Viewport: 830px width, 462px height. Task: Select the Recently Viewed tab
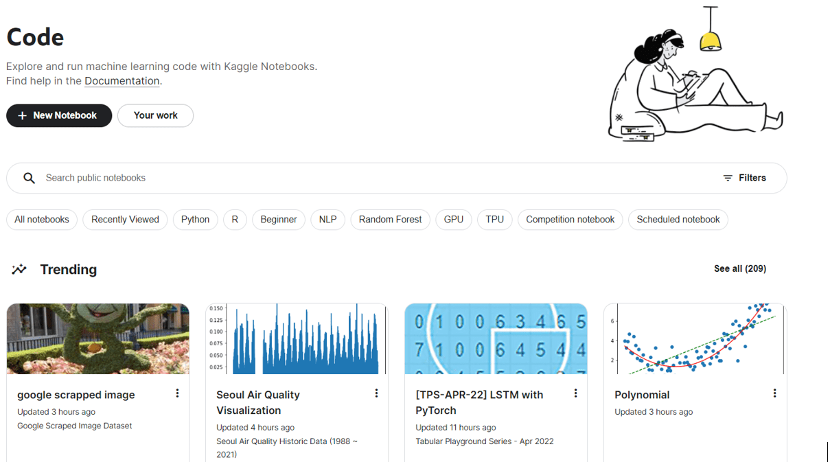[125, 220]
